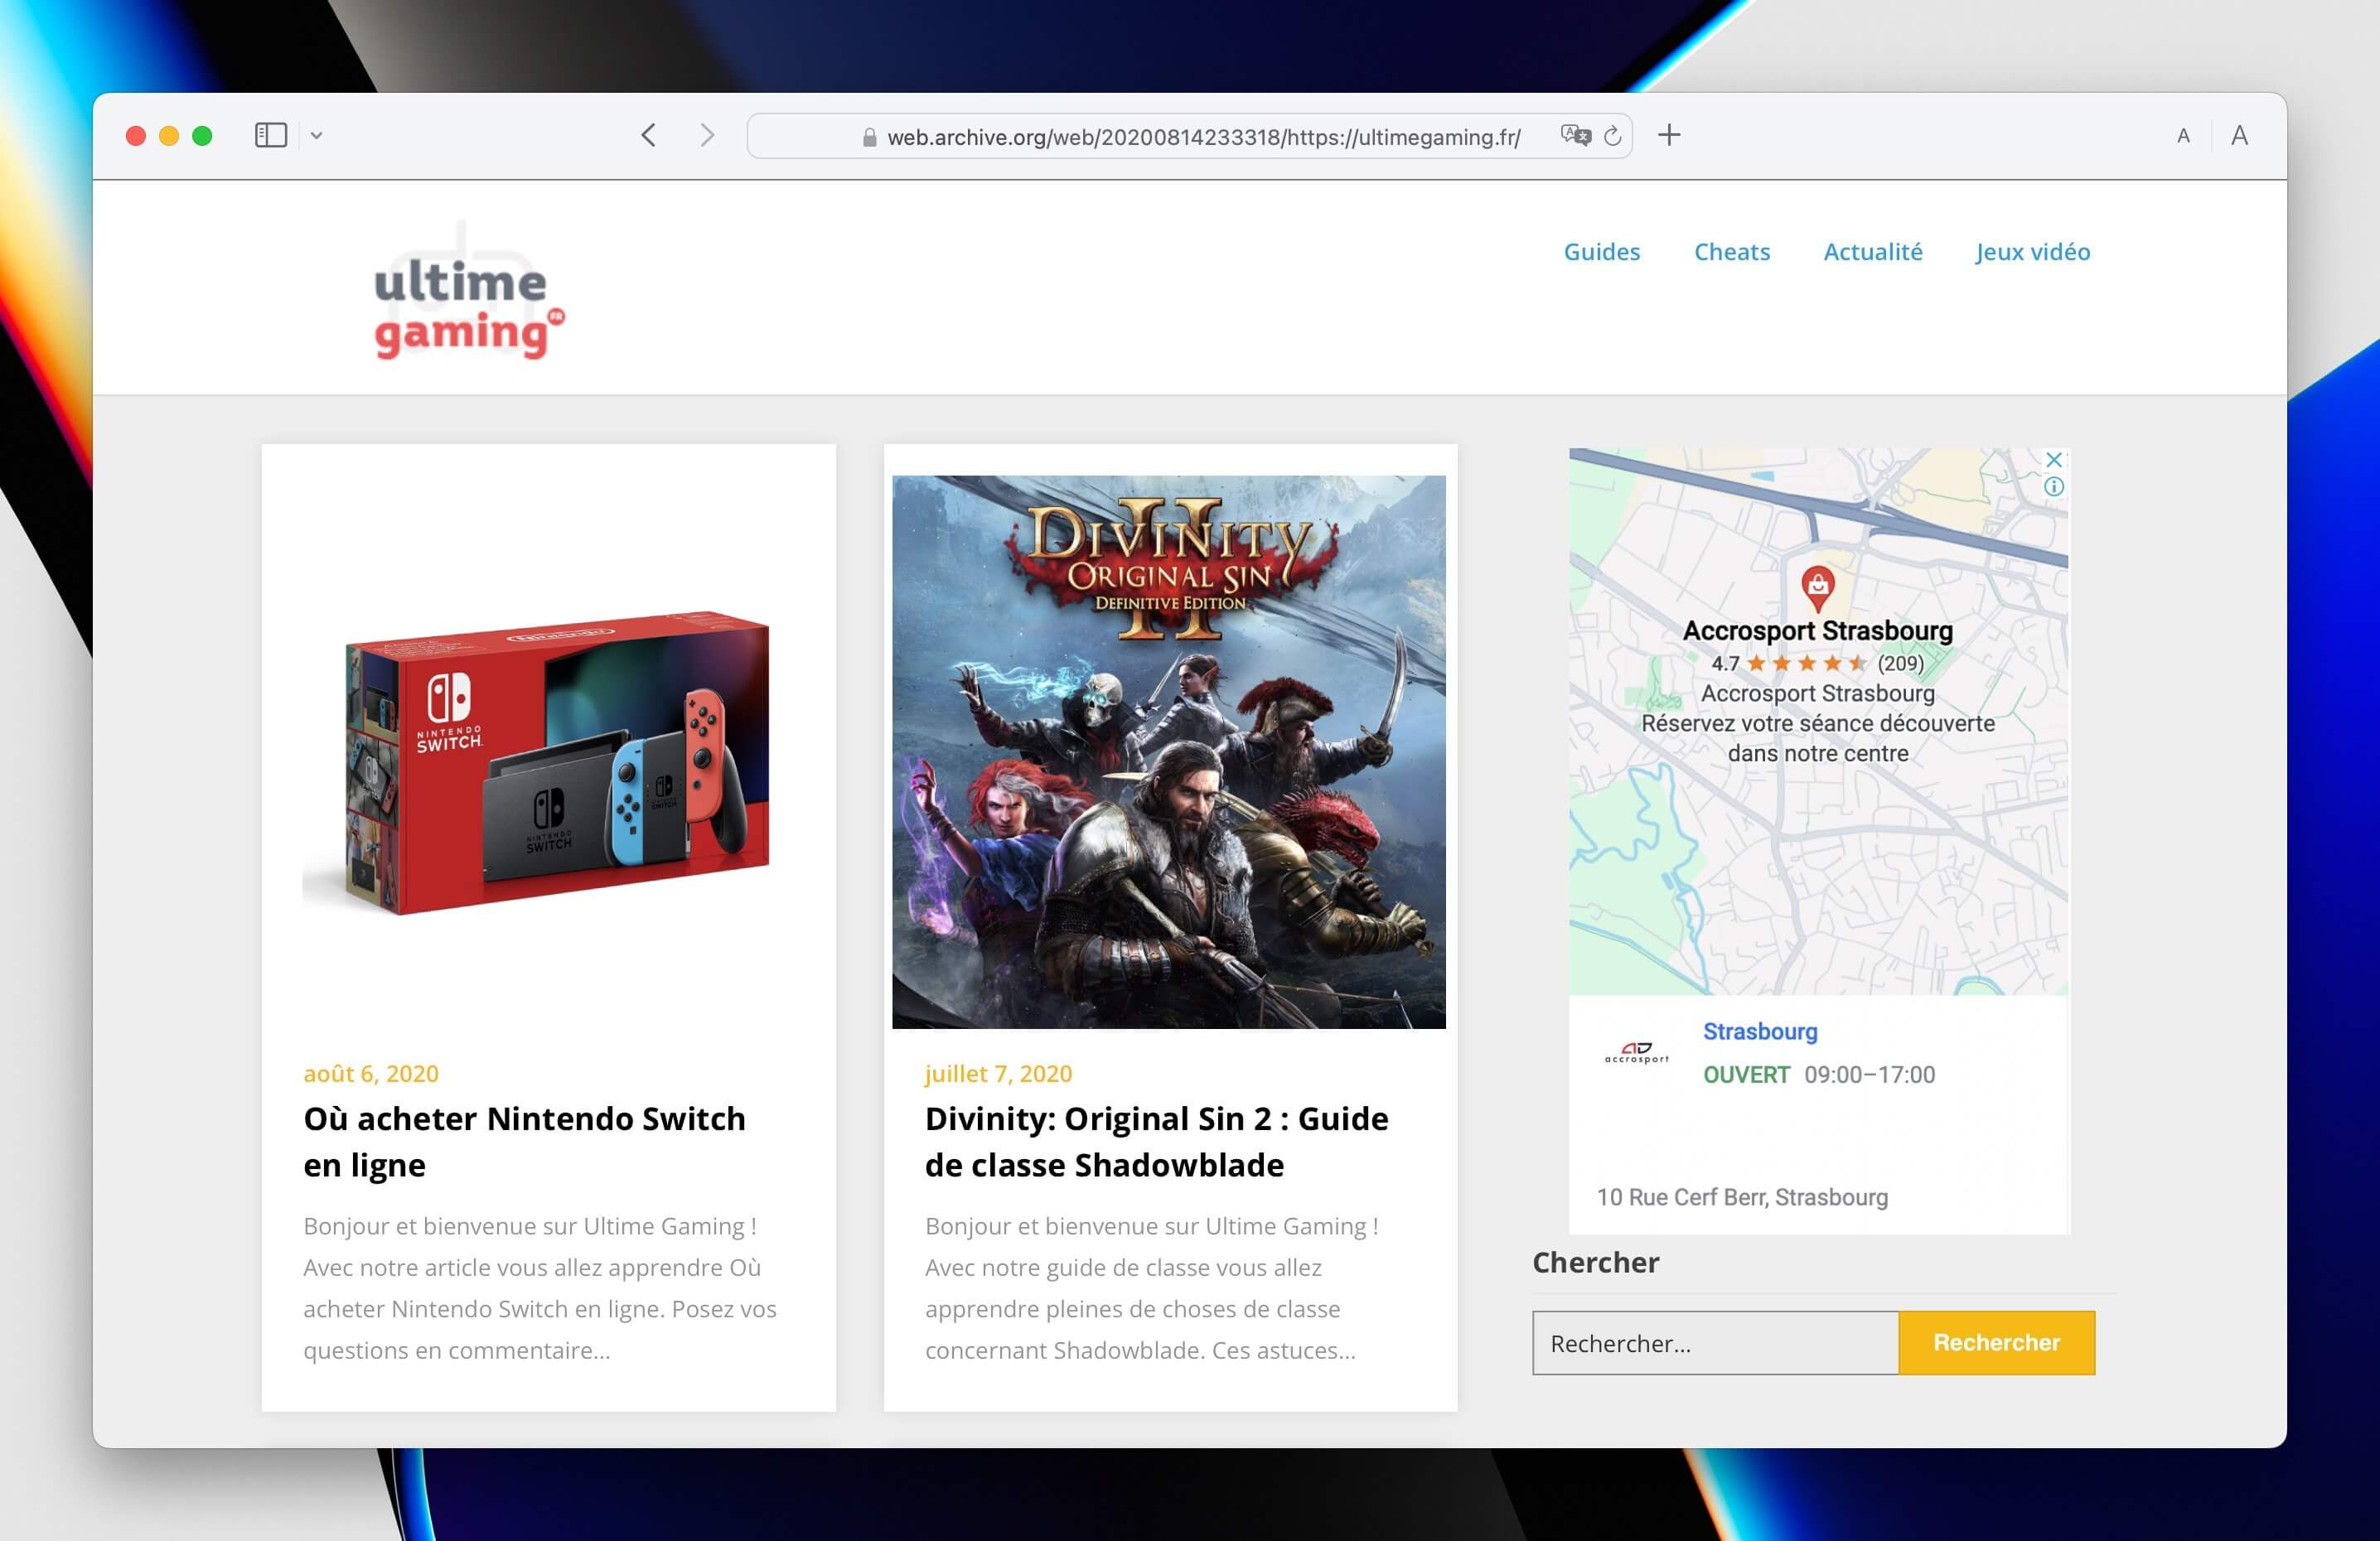Decrease text size with small A
Screen dimensions: 2380x1541
[x=2183, y=136]
